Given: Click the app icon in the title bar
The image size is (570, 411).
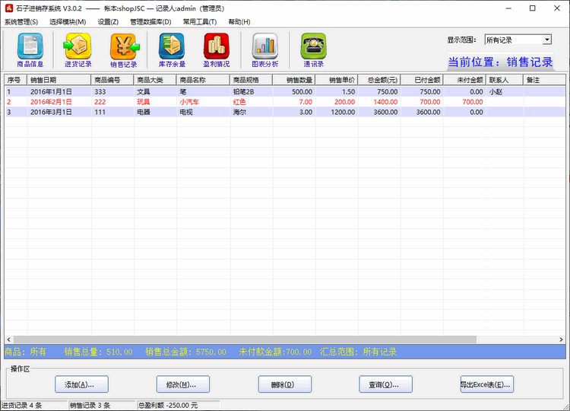Looking at the screenshot, I should pos(8,8).
